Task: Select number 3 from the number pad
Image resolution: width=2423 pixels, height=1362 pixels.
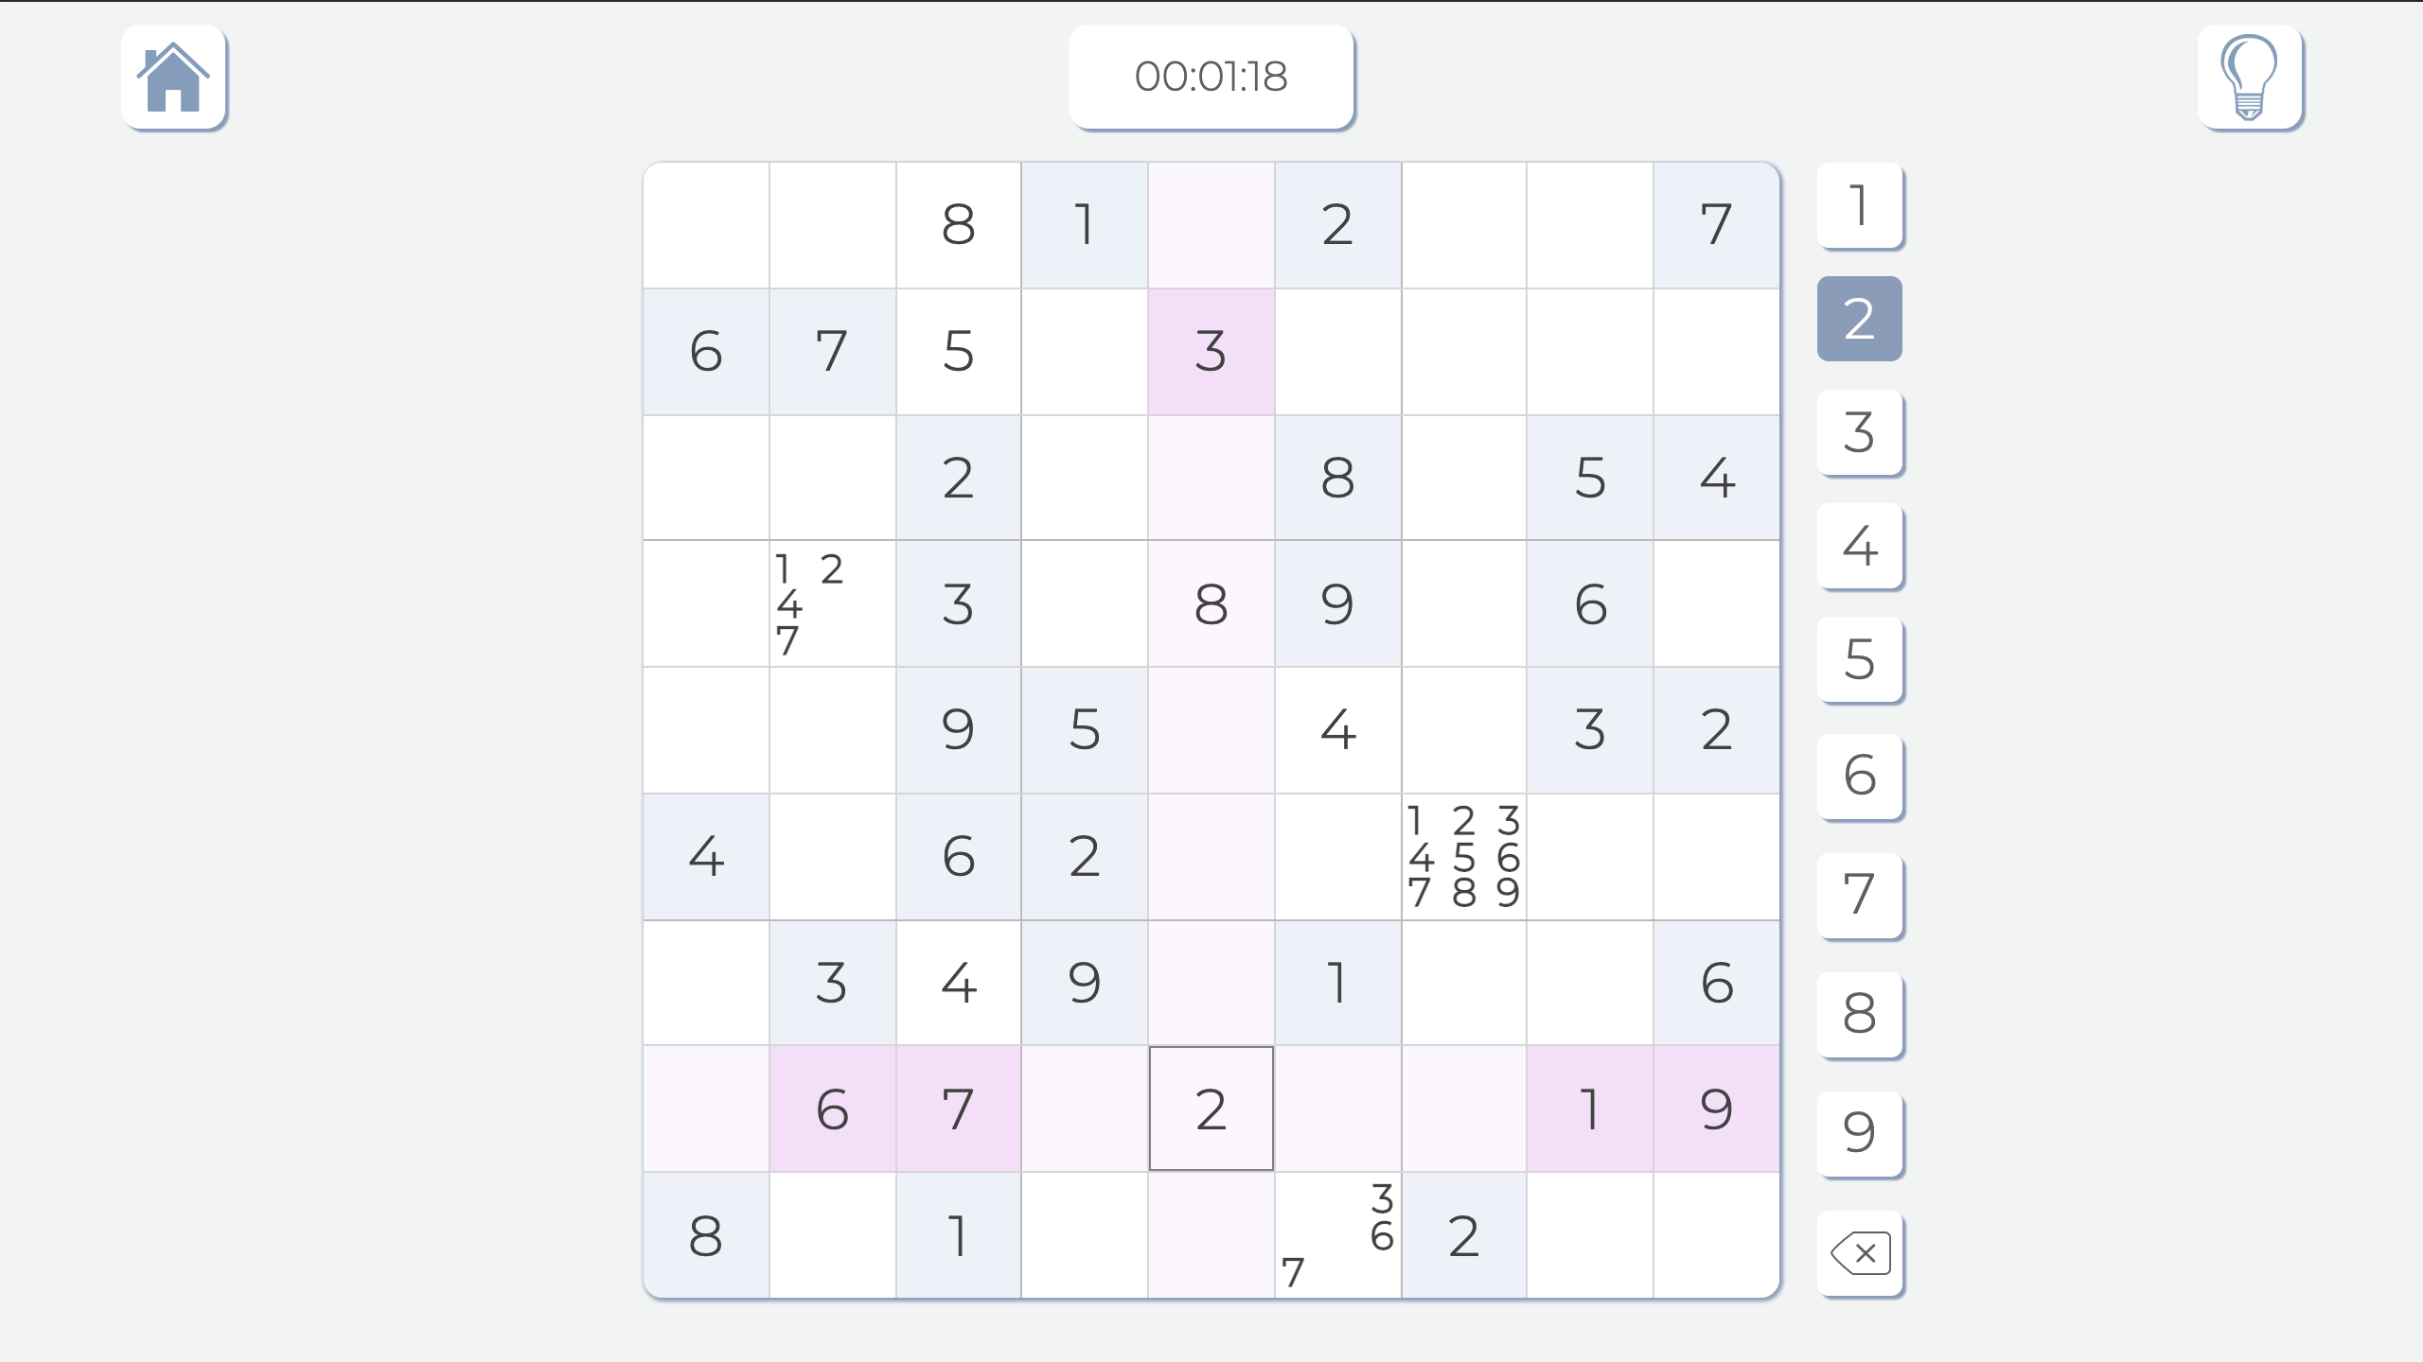Action: (1859, 434)
